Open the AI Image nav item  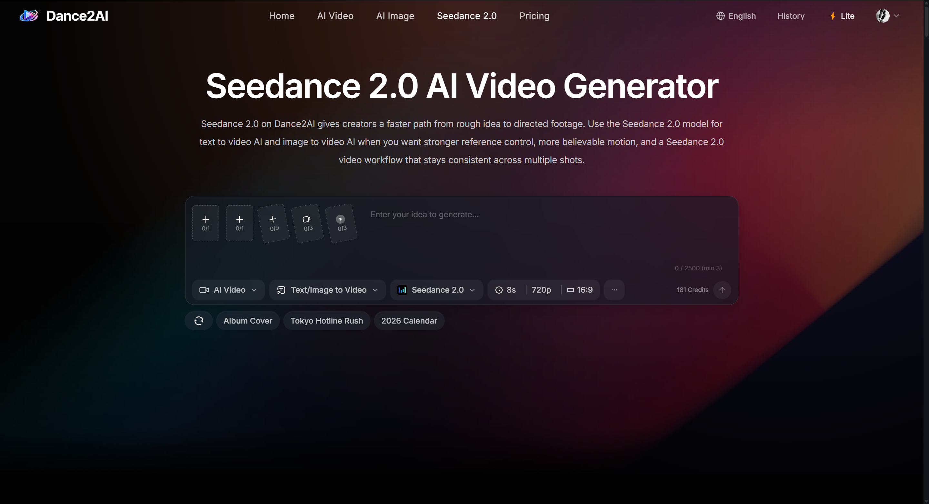tap(395, 16)
